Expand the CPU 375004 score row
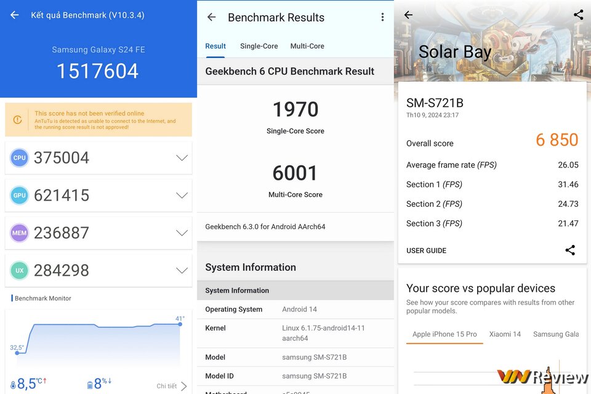Viewport: 591px width, 394px height. point(98,158)
